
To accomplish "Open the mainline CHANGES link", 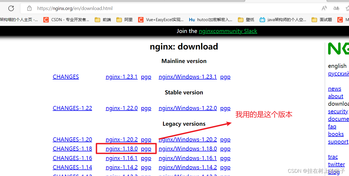I will click(66, 77).
